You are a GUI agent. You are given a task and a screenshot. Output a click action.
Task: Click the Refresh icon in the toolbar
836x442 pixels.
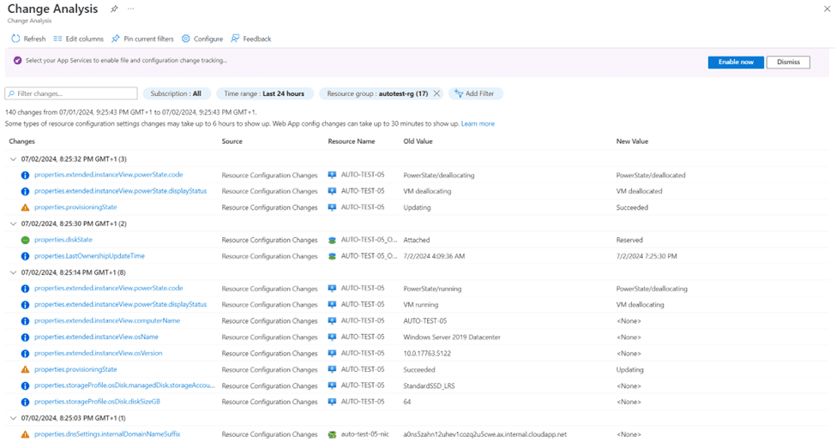15,39
